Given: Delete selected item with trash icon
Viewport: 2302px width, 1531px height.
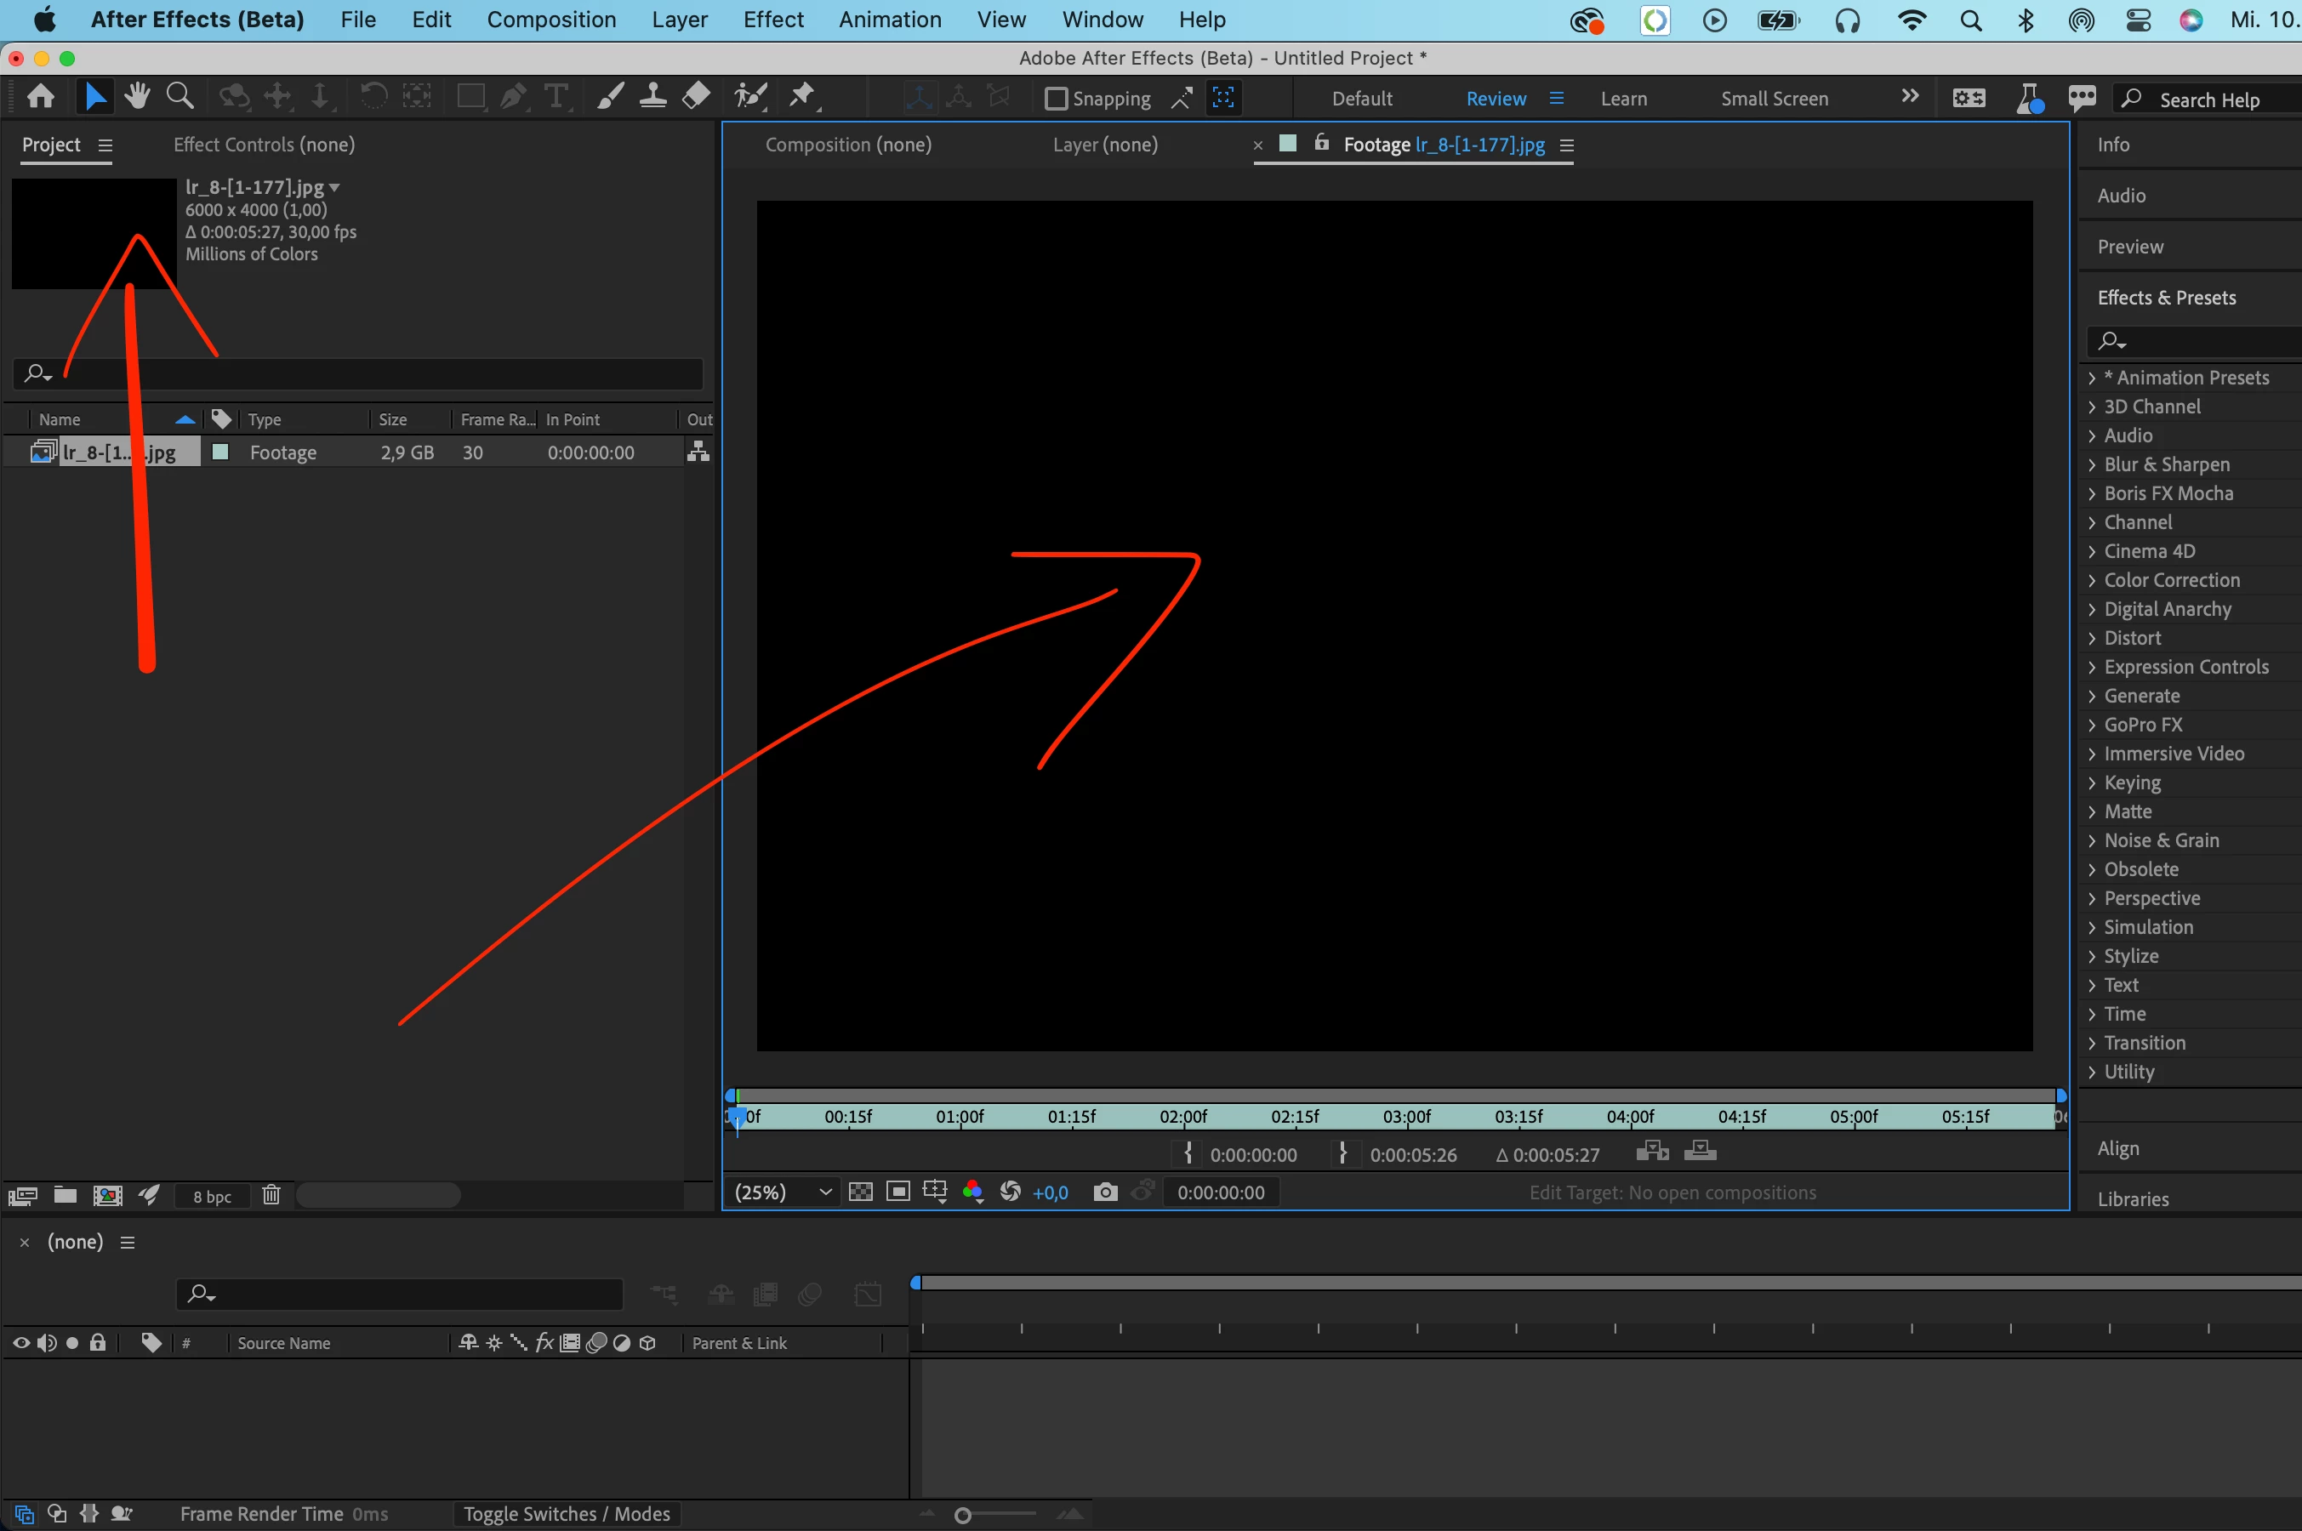Looking at the screenshot, I should coord(271,1195).
